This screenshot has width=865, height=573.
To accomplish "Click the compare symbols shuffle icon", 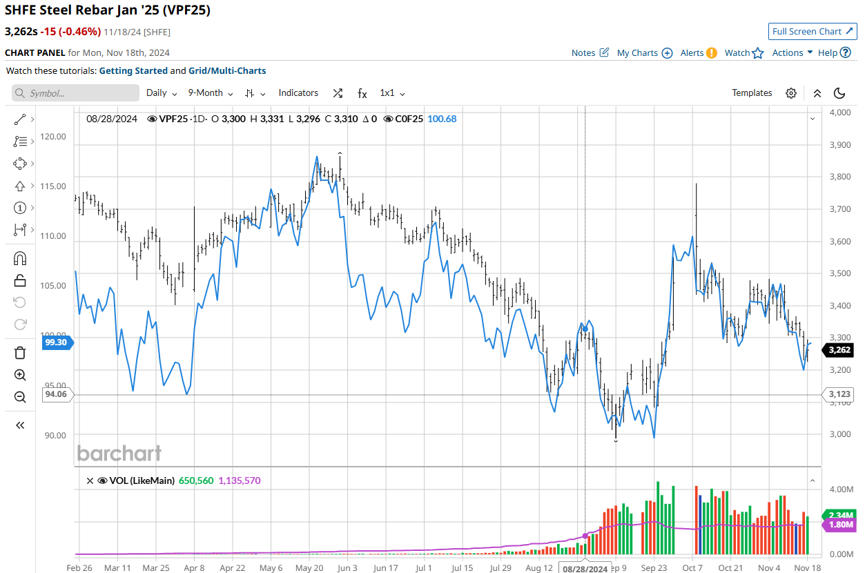I will pyautogui.click(x=338, y=93).
